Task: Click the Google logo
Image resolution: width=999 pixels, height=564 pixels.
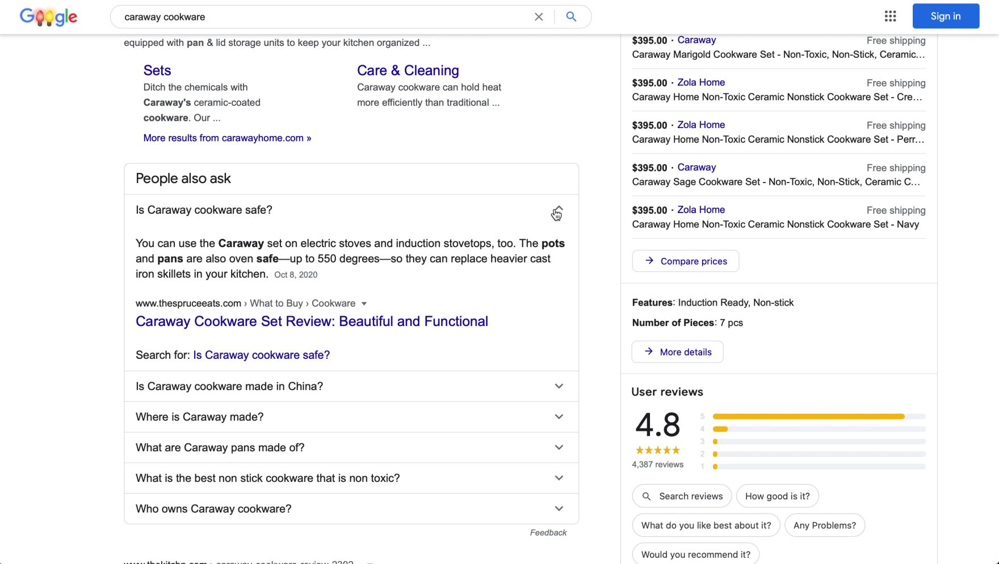Action: point(48,17)
